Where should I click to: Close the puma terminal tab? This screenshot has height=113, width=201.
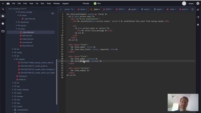point(74,9)
